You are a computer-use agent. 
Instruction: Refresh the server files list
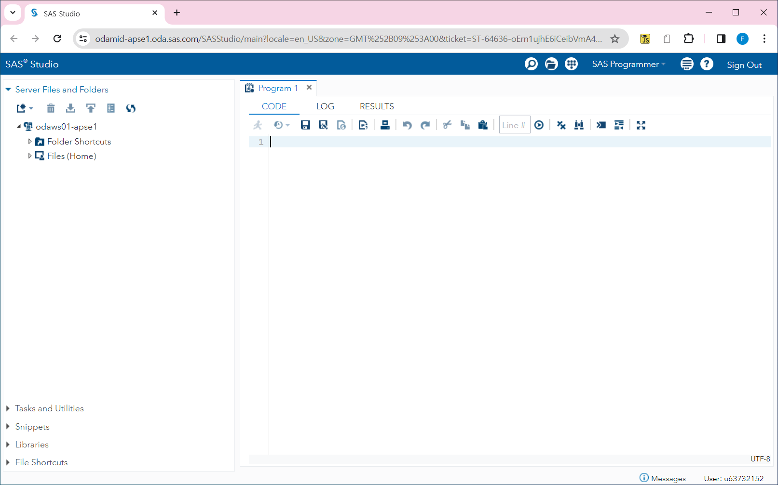pos(131,108)
